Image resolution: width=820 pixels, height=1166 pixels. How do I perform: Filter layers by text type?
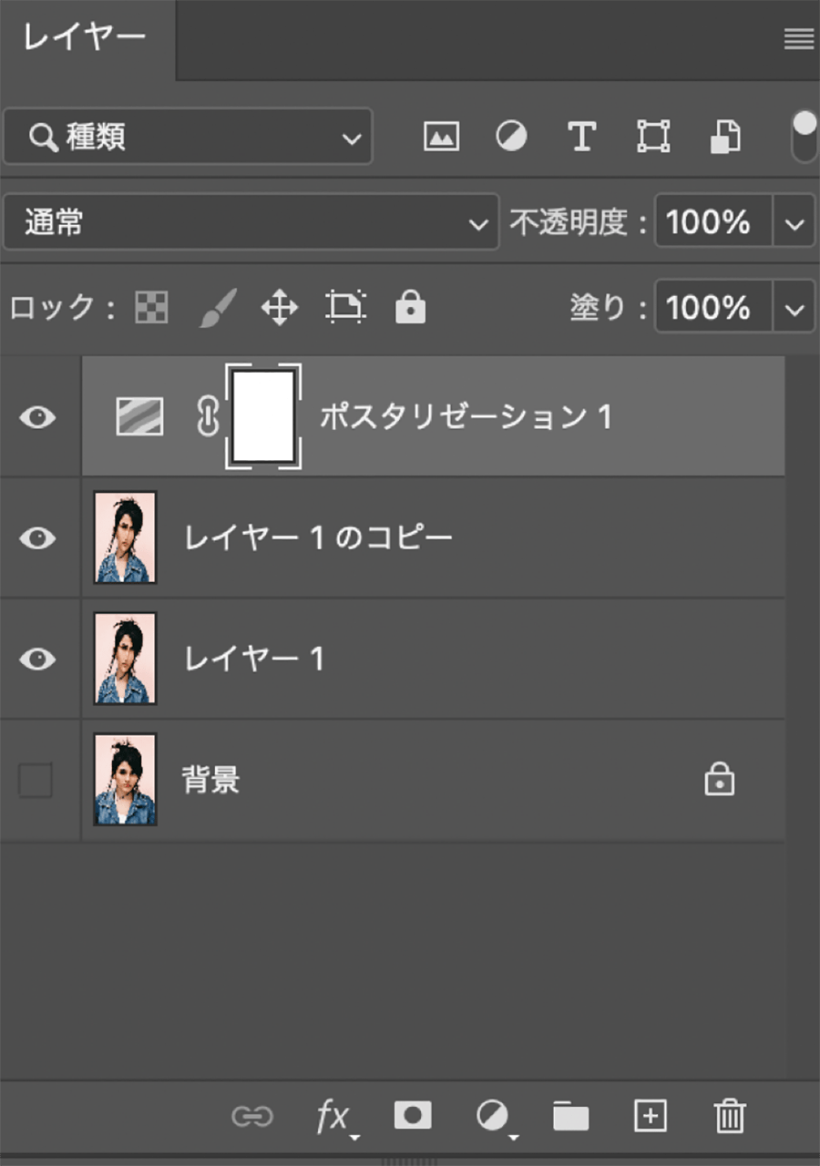(x=581, y=137)
